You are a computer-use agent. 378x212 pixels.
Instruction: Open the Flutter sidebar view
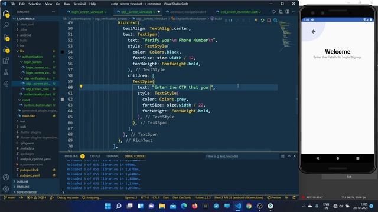(6, 84)
